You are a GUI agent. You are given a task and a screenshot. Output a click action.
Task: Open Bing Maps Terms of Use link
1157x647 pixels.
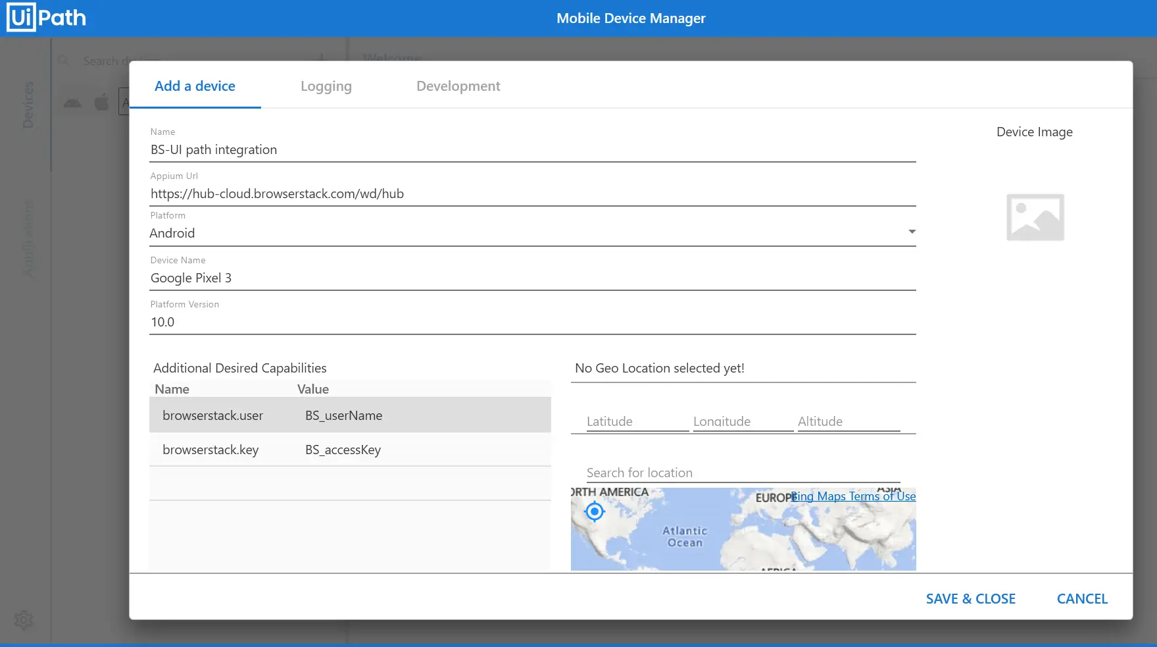tap(853, 496)
